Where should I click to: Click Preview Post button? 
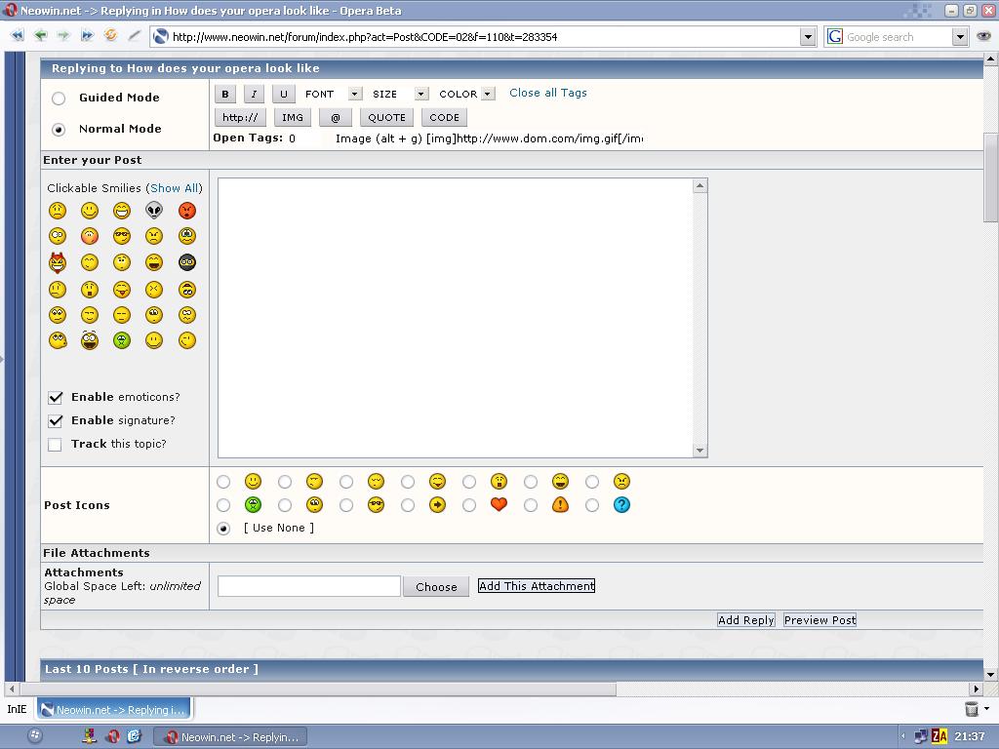[x=819, y=620]
